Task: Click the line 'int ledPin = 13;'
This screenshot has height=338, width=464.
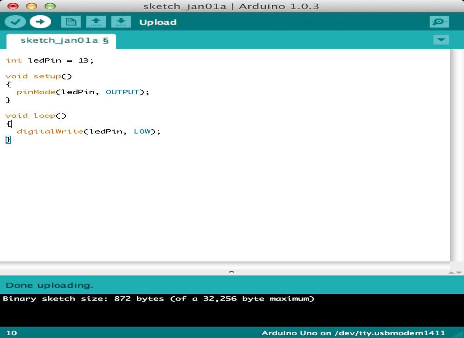Action: (50, 60)
